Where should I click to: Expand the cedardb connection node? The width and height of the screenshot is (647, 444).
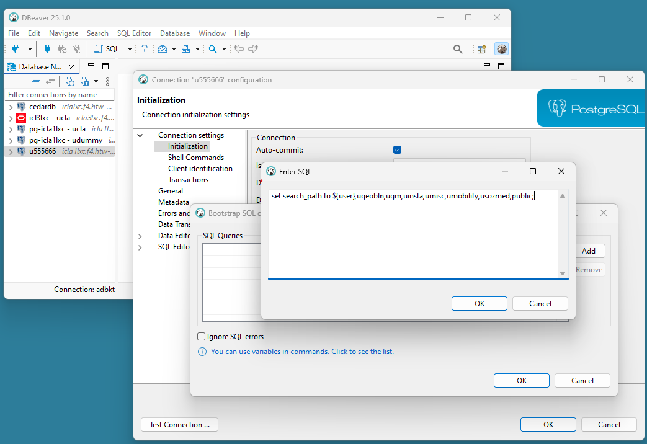coord(11,107)
